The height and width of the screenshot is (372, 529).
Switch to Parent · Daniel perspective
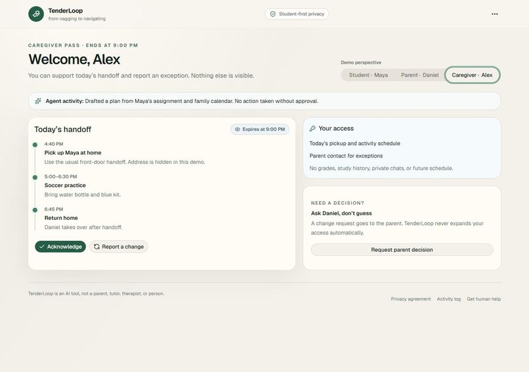[419, 75]
